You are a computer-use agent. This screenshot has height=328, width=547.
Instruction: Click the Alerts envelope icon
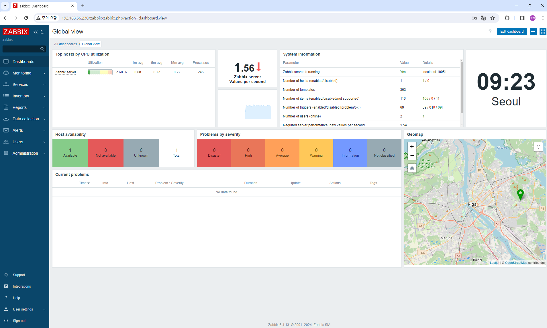(6, 130)
